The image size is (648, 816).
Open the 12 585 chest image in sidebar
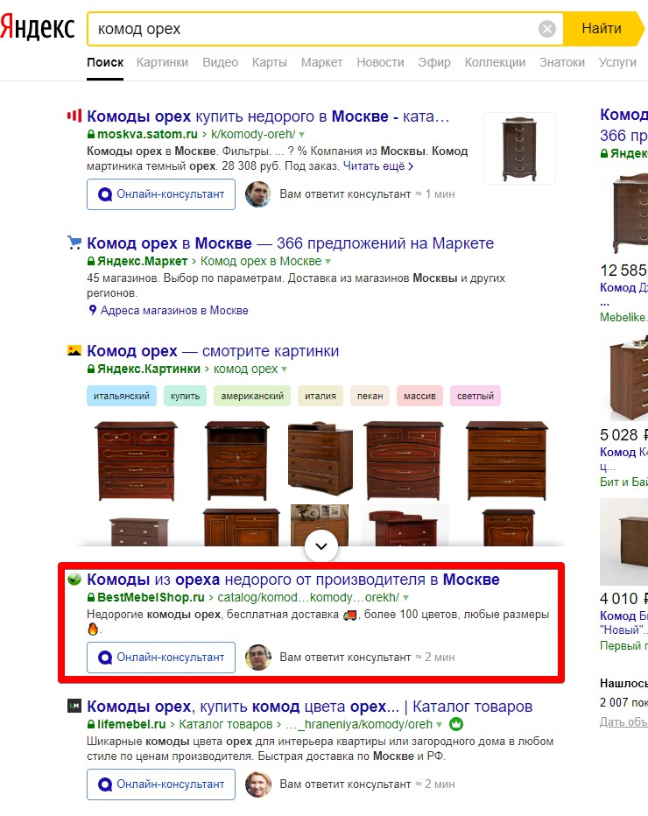point(630,214)
